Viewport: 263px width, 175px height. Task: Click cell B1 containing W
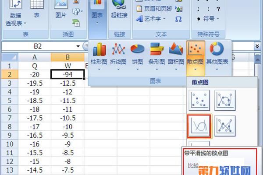[68, 66]
